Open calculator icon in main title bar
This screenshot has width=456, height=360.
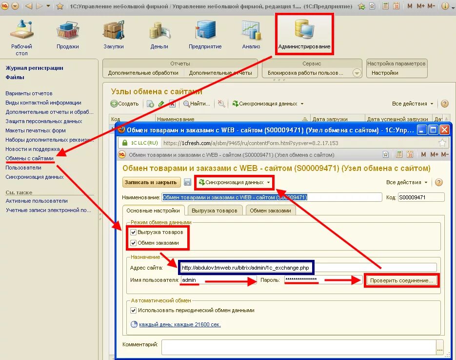coord(385,6)
